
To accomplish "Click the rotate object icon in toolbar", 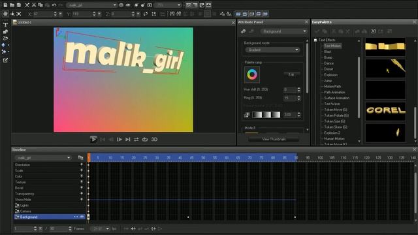I will [x=146, y=14].
